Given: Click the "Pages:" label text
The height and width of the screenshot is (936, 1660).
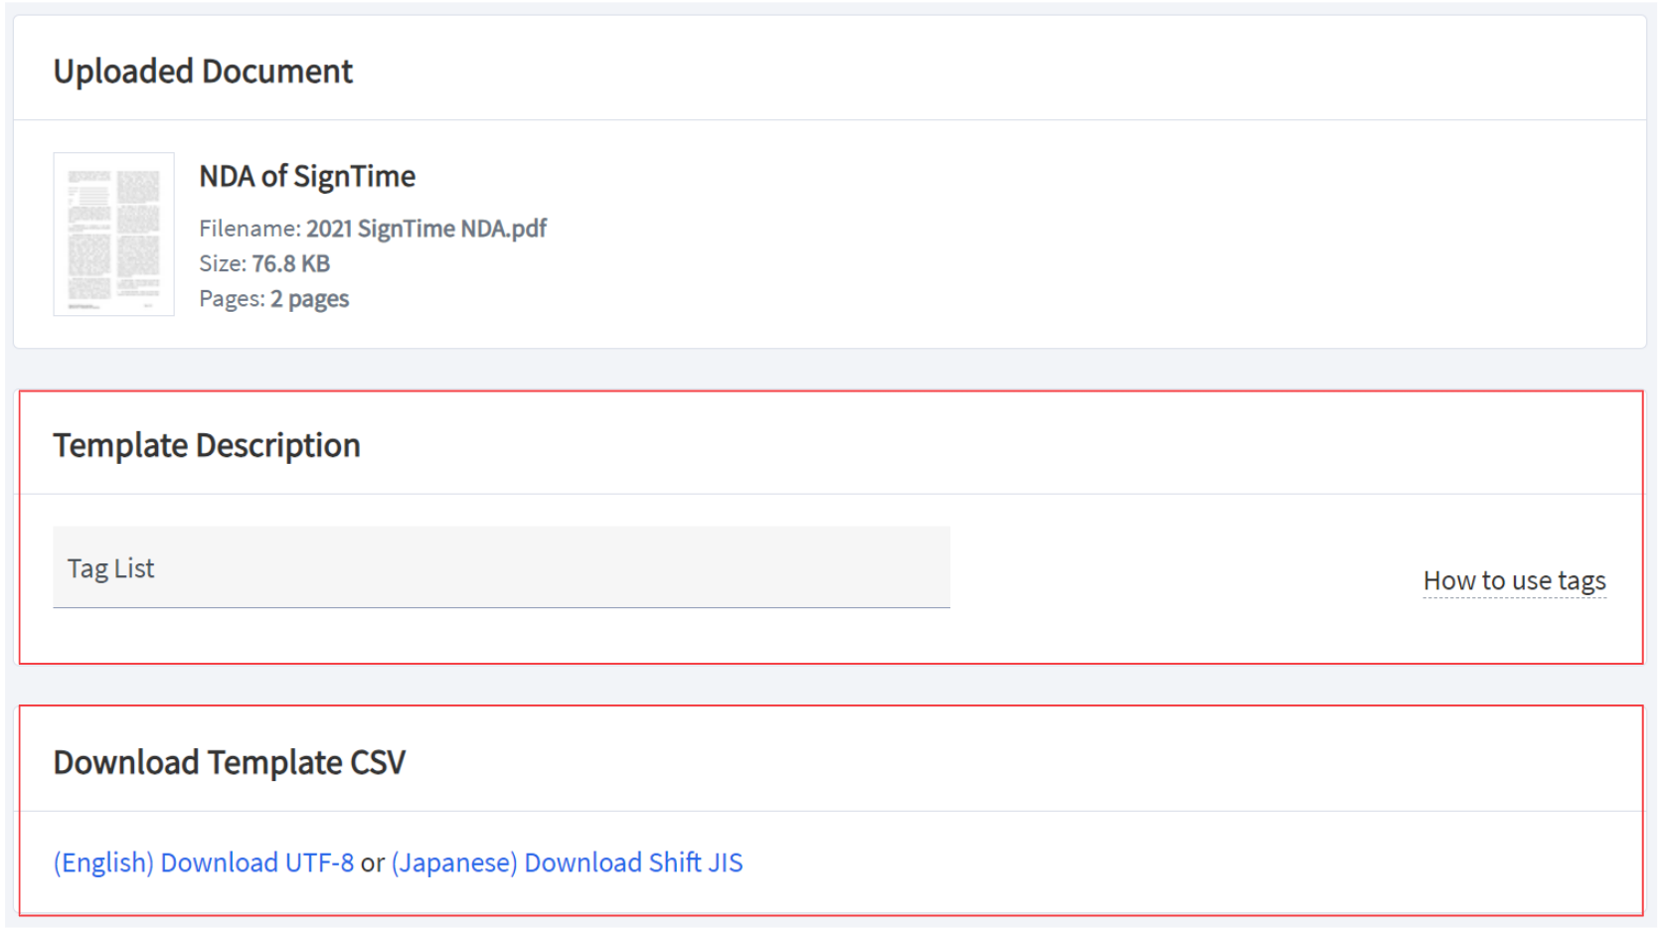Looking at the screenshot, I should pyautogui.click(x=231, y=299).
